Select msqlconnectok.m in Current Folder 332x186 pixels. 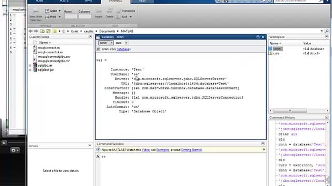pyautogui.click(x=50, y=52)
